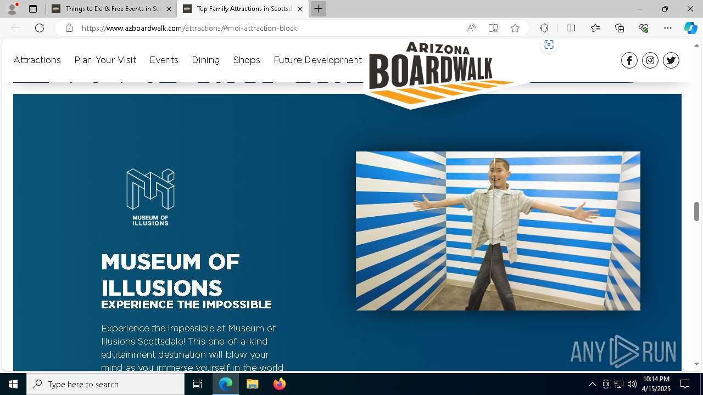
Task: Toggle read aloud in the address bar
Action: pyautogui.click(x=471, y=28)
